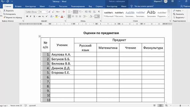The image size is (190, 107).
Task: Expand the styles gallery with bottom arrow
Action: coord(169,17)
